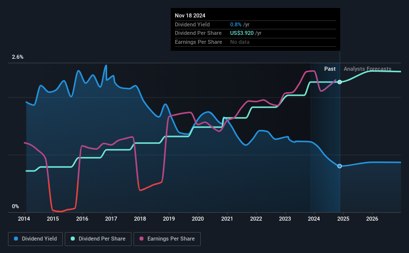Click the 2014 x-axis label
The image size is (409, 253).
(x=24, y=219)
